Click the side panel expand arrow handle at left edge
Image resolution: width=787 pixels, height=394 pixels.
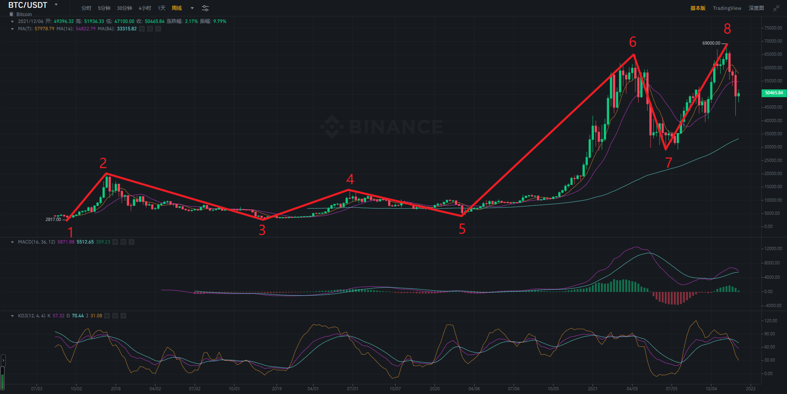tap(3, 360)
